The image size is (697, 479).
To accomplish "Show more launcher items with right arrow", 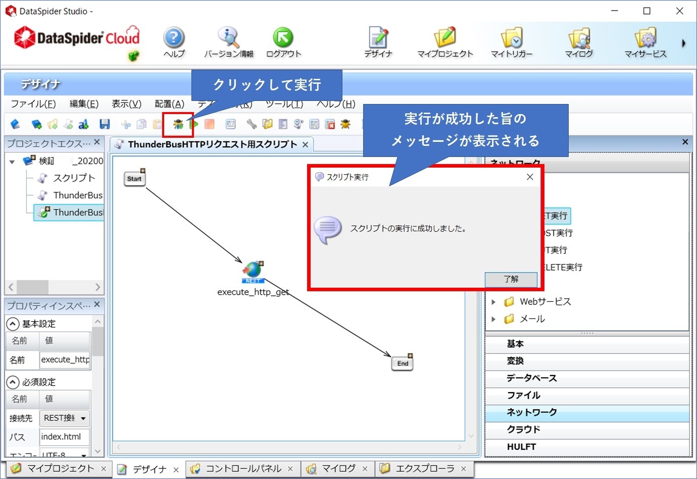I will 684,43.
